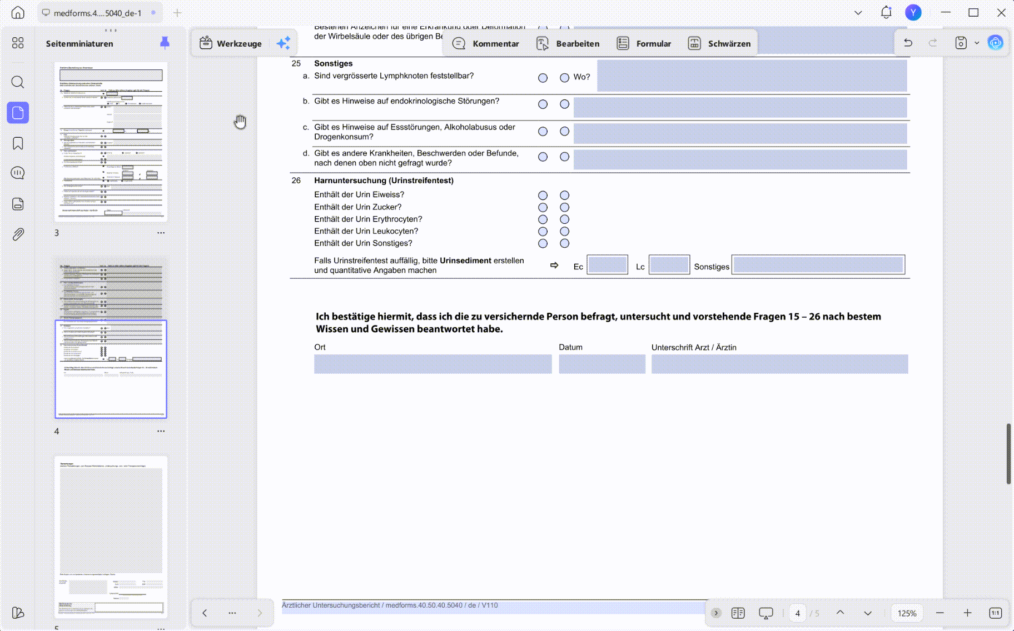Navigate back with the left arrow button
The width and height of the screenshot is (1014, 631).
point(205,613)
